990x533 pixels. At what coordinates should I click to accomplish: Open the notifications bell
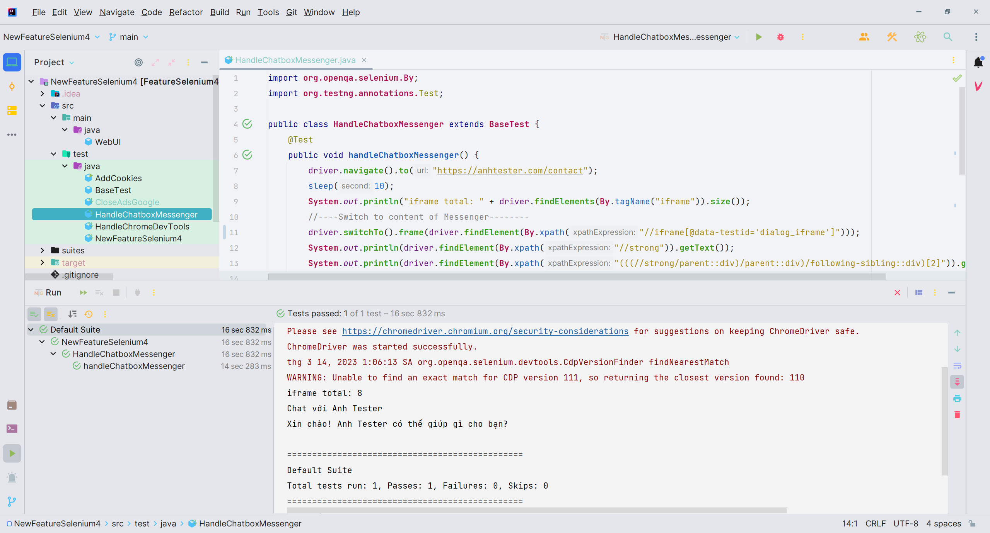(978, 62)
